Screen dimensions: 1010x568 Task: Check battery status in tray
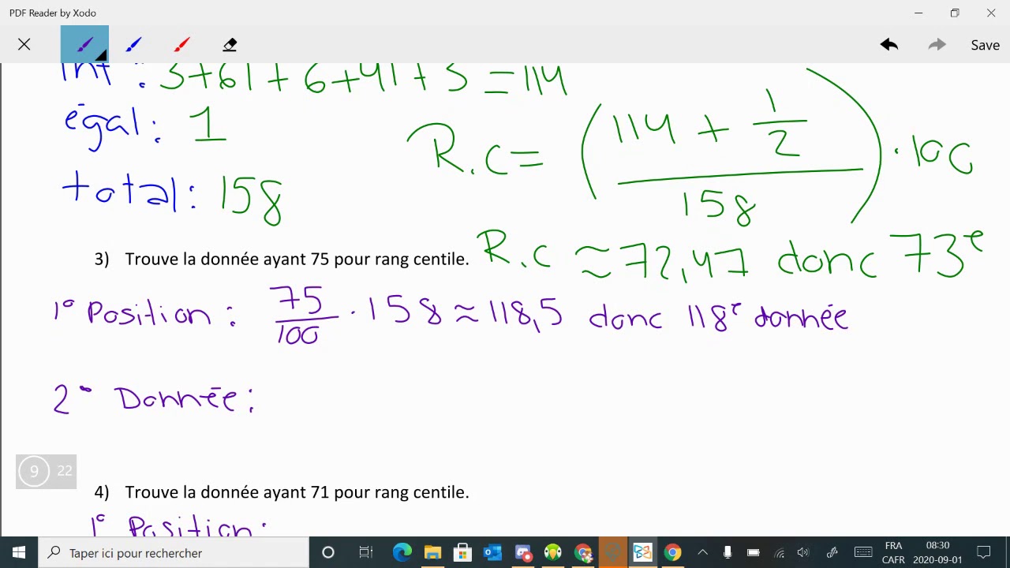point(754,553)
